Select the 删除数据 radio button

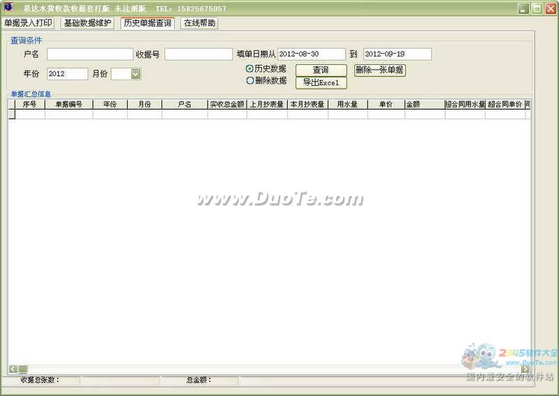coord(250,80)
